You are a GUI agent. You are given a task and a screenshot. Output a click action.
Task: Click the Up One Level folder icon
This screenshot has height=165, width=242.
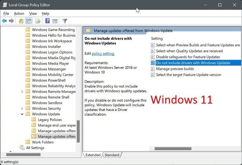(x=21, y=21)
